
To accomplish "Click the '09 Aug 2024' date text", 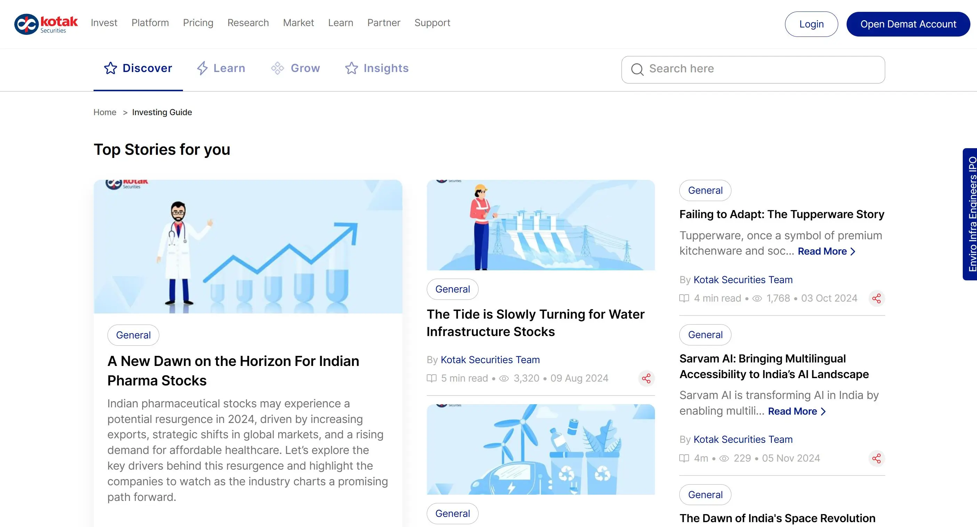I will point(579,378).
